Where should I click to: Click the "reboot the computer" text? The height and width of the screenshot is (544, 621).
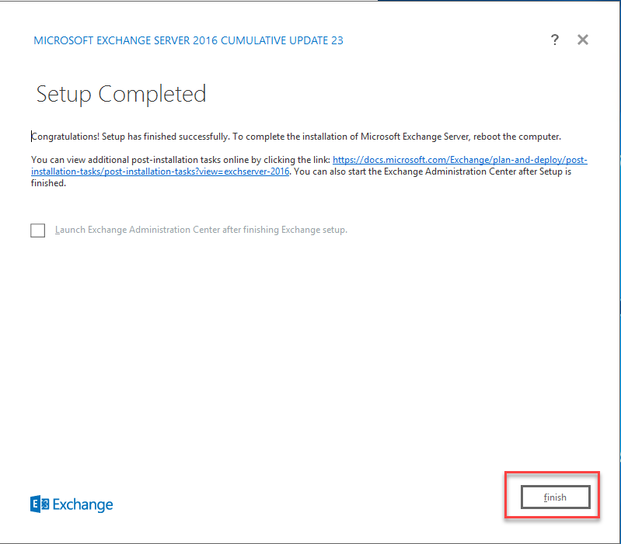515,137
